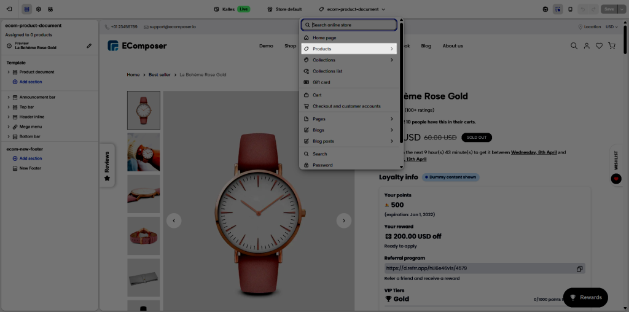Select Collections list from the menu
This screenshot has width=629, height=312.
[x=327, y=71]
